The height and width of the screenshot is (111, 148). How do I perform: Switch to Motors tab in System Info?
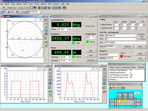[x=134, y=67]
